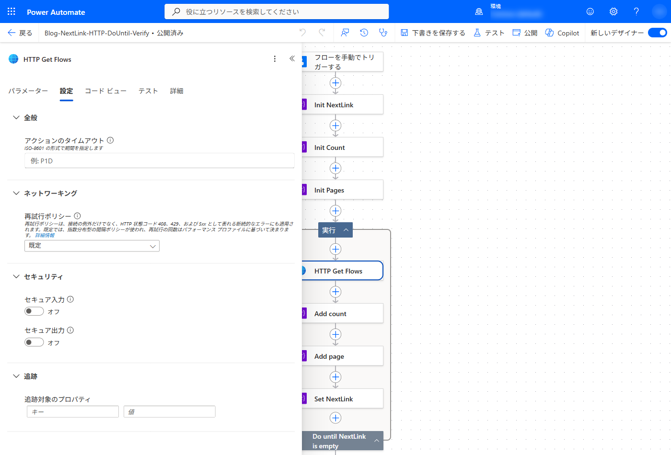This screenshot has height=455, width=671.
Task: Open the HTTP Get Flows more options menu
Action: pos(275,59)
